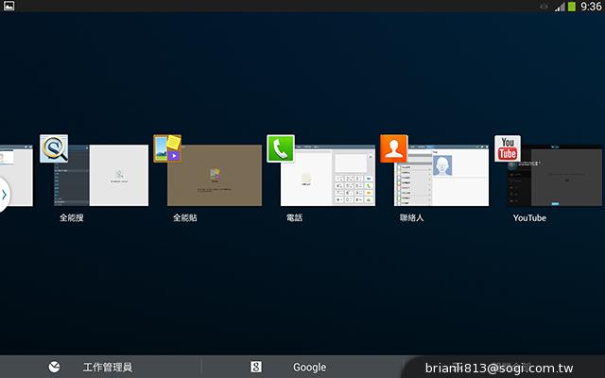Click the 全能搜 label text
The height and width of the screenshot is (378, 605).
click(72, 217)
